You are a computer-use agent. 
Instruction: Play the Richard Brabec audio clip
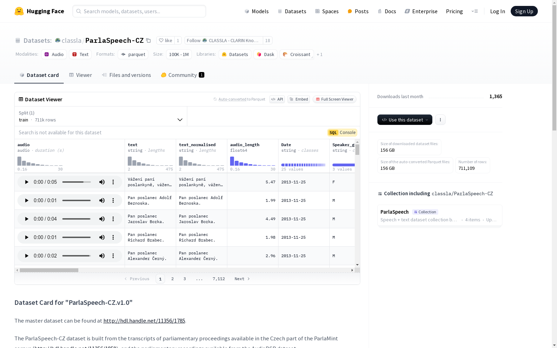click(x=26, y=237)
